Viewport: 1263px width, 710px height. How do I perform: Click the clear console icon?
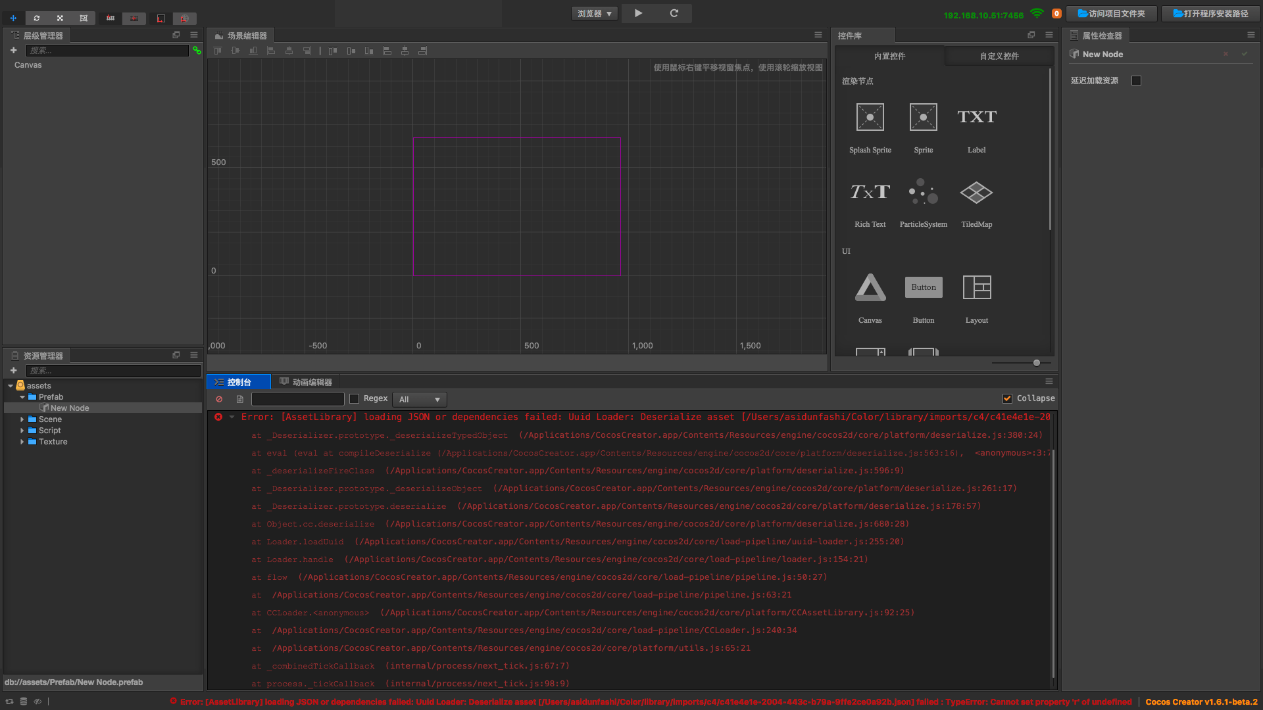point(219,399)
